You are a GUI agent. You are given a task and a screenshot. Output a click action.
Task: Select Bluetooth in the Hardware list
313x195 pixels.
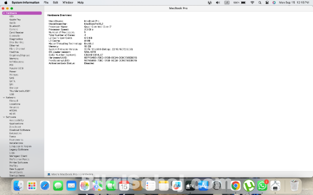[x=14, y=26]
